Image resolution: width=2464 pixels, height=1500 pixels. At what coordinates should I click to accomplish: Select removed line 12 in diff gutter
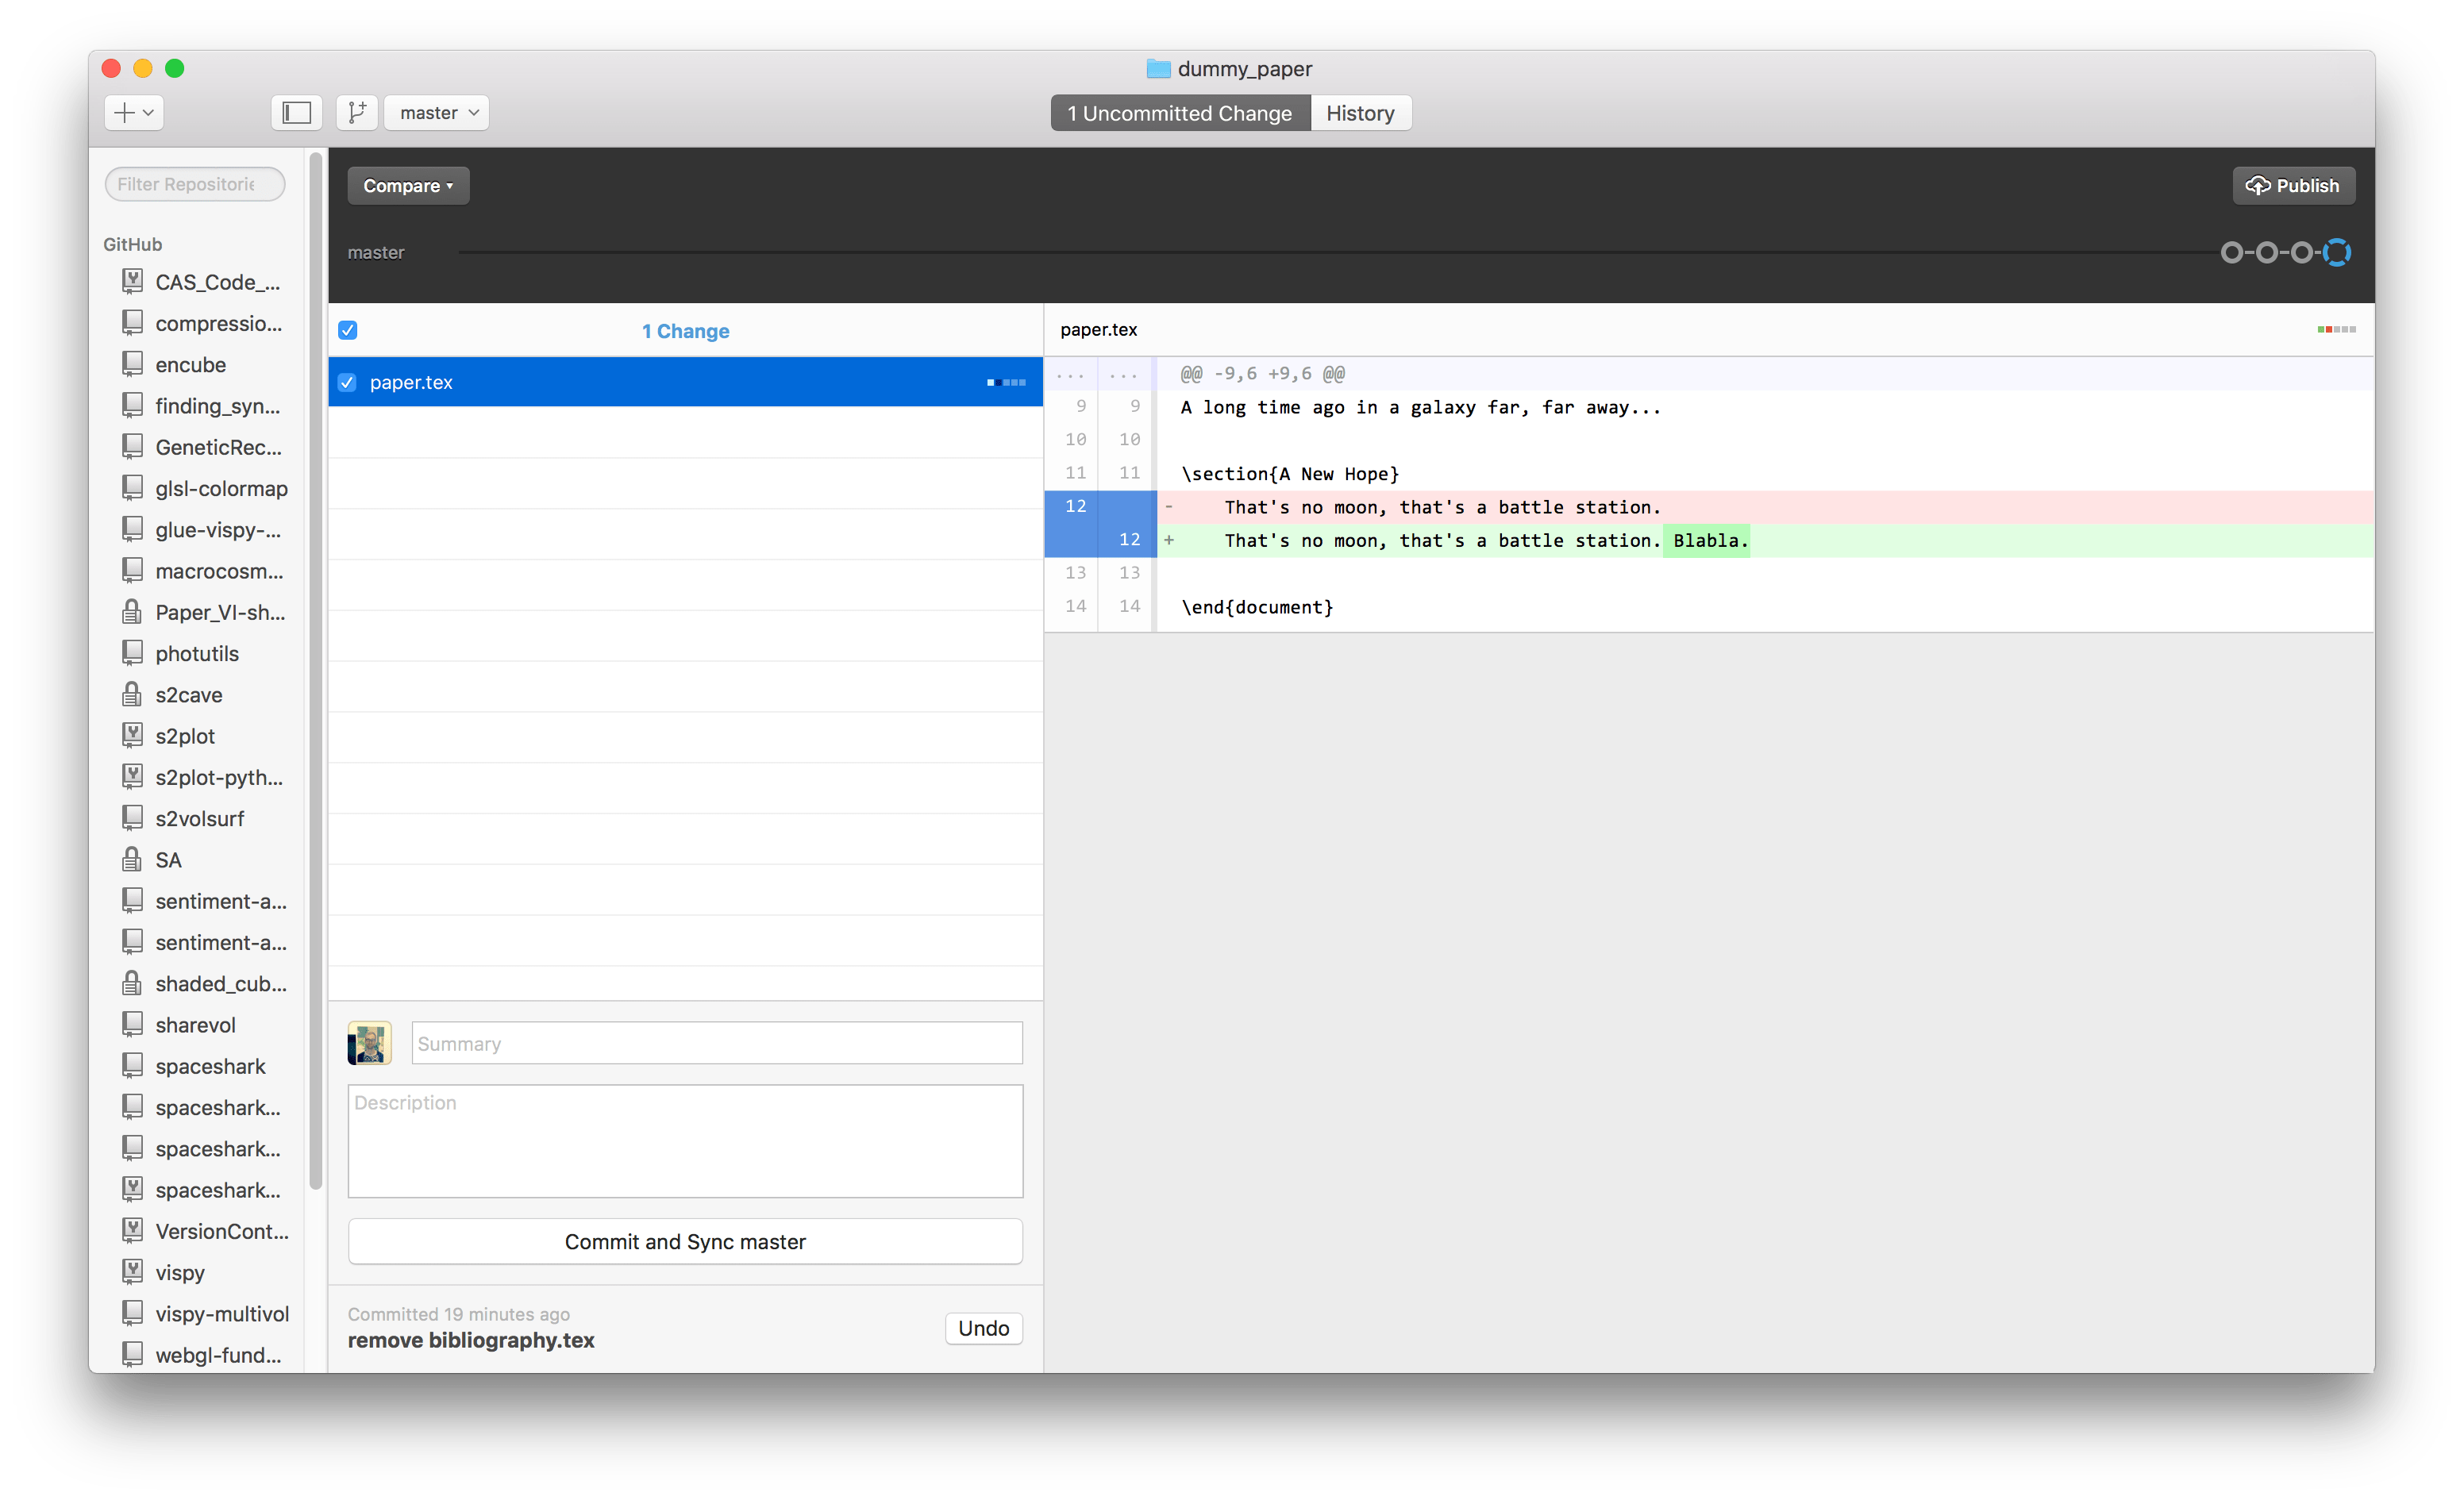(1075, 507)
